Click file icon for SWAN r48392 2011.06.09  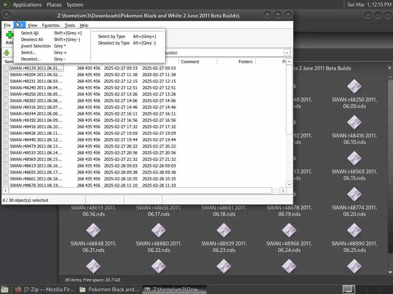point(6,120)
